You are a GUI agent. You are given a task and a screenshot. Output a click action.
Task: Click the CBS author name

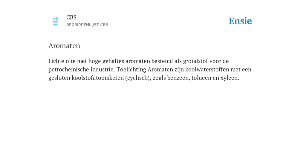[71, 18]
